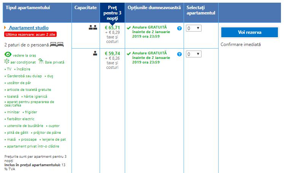Click the green eye city view icon
This screenshot has width=284, height=173.
click(8, 55)
